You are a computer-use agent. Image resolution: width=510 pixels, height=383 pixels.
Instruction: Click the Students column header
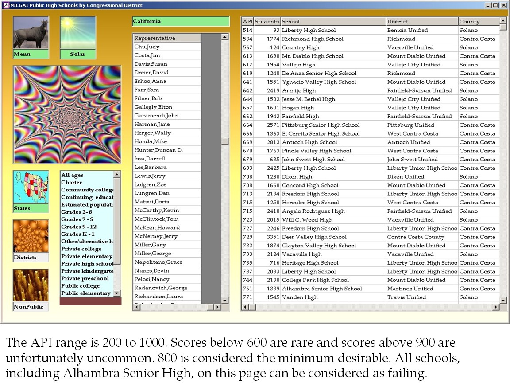click(267, 22)
